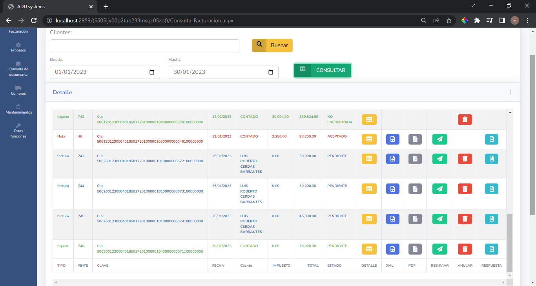
Task: Open detail icon for factura 744
Action: (x=369, y=189)
